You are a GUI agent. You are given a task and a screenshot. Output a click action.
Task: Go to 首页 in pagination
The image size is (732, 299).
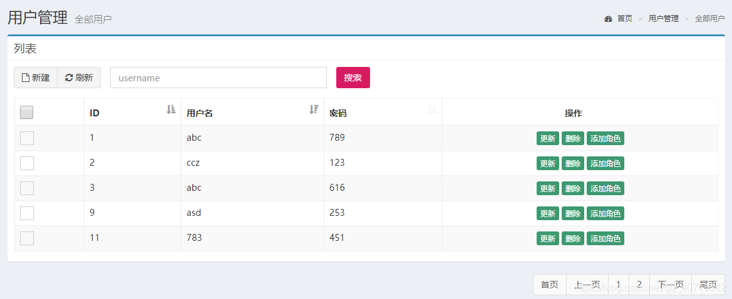coord(549,285)
